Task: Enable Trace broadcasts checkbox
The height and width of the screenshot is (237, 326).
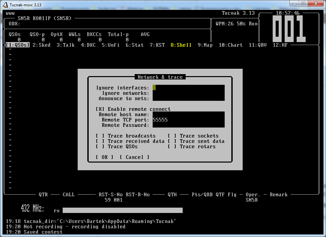Action: point(100,136)
